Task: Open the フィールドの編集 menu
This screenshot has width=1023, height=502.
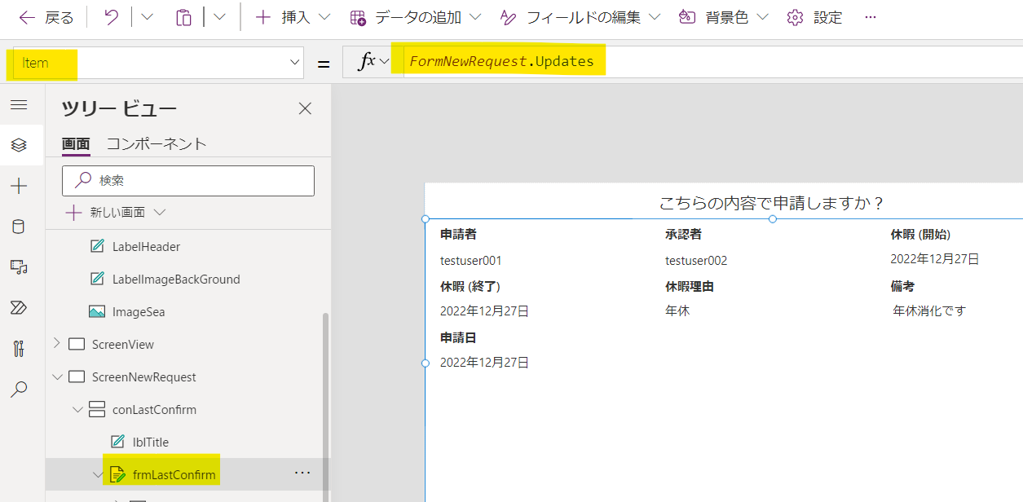Action: pyautogui.click(x=580, y=17)
